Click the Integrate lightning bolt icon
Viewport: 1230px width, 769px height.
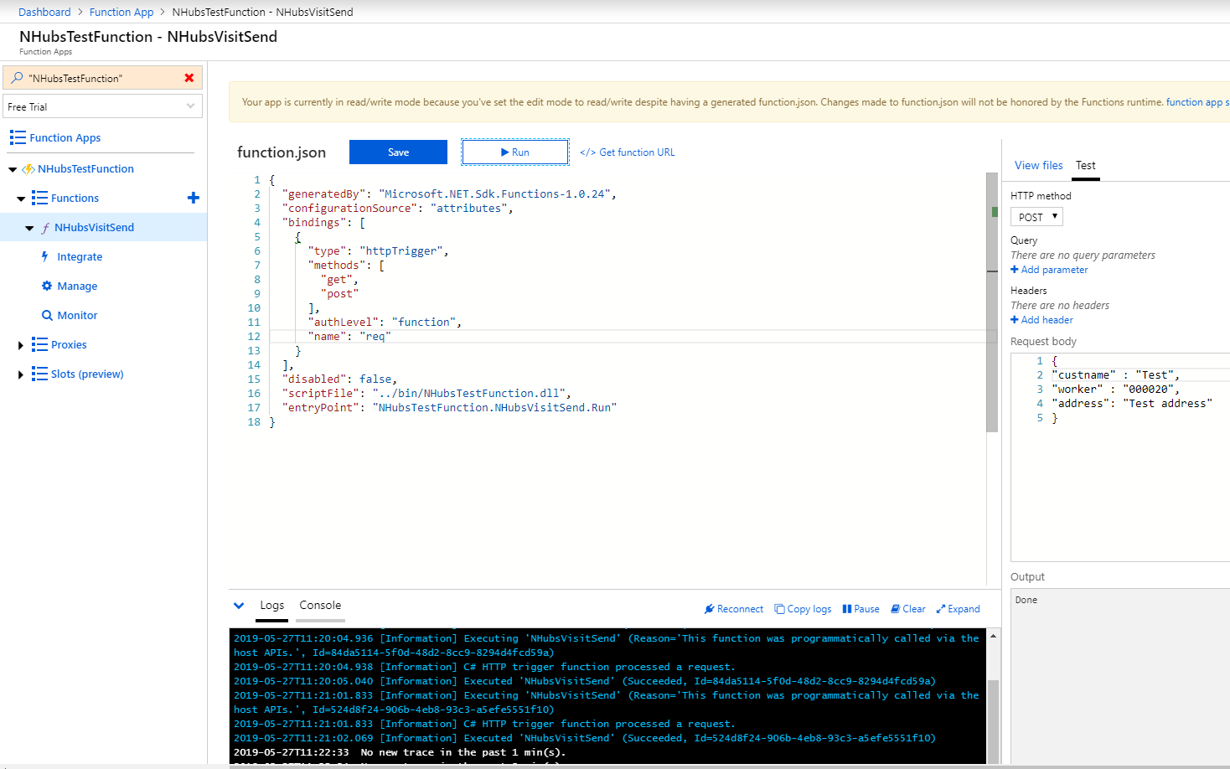coord(45,256)
